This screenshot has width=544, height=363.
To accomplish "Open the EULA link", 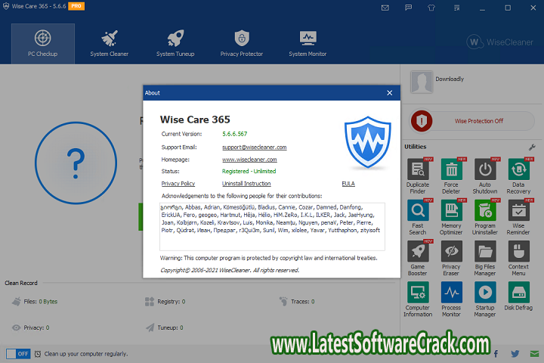I will click(348, 184).
